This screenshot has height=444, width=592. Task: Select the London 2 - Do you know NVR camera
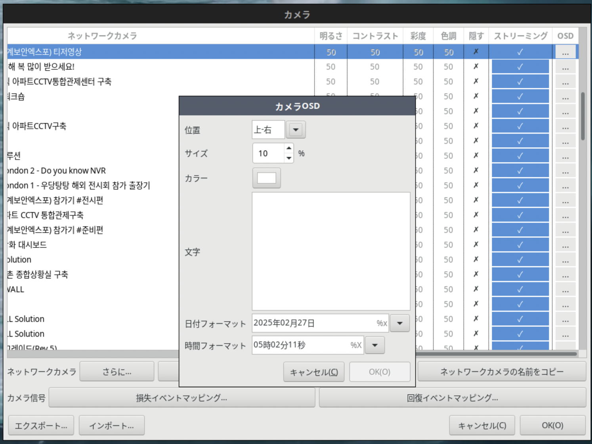coord(57,171)
